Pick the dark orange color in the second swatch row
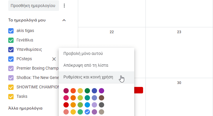213x116 pixels. (x=73, y=98)
